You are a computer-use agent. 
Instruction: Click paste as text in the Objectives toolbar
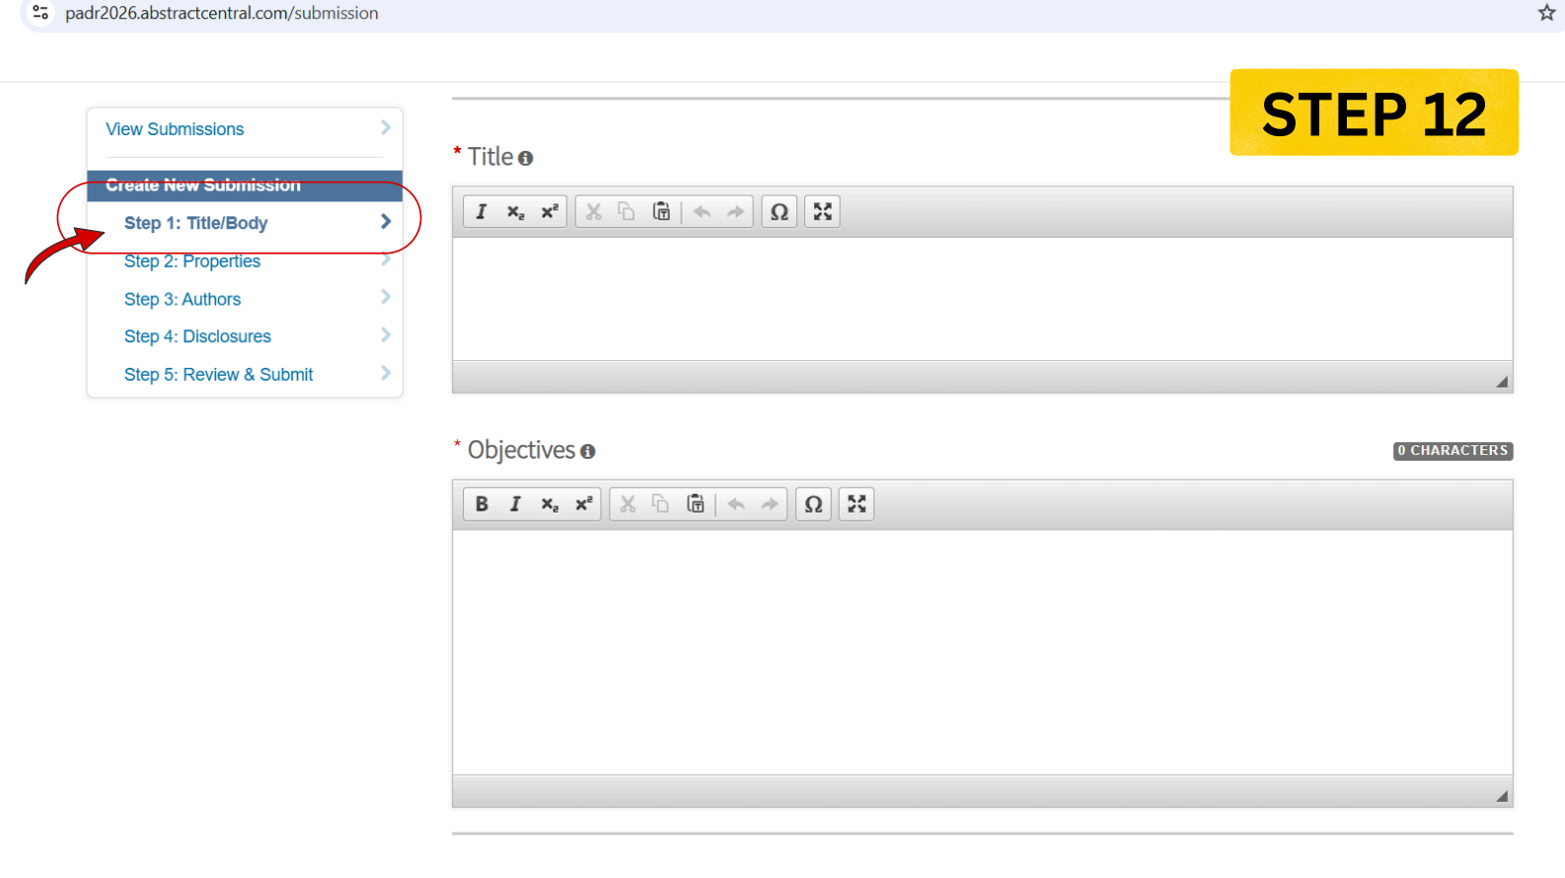696,504
